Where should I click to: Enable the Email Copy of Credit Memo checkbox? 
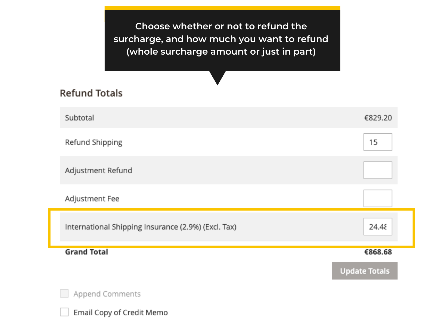64,312
